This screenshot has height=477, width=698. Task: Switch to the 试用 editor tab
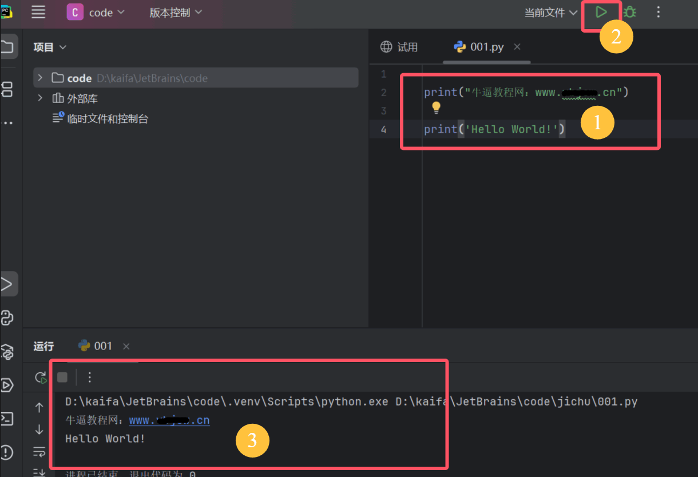(x=400, y=47)
